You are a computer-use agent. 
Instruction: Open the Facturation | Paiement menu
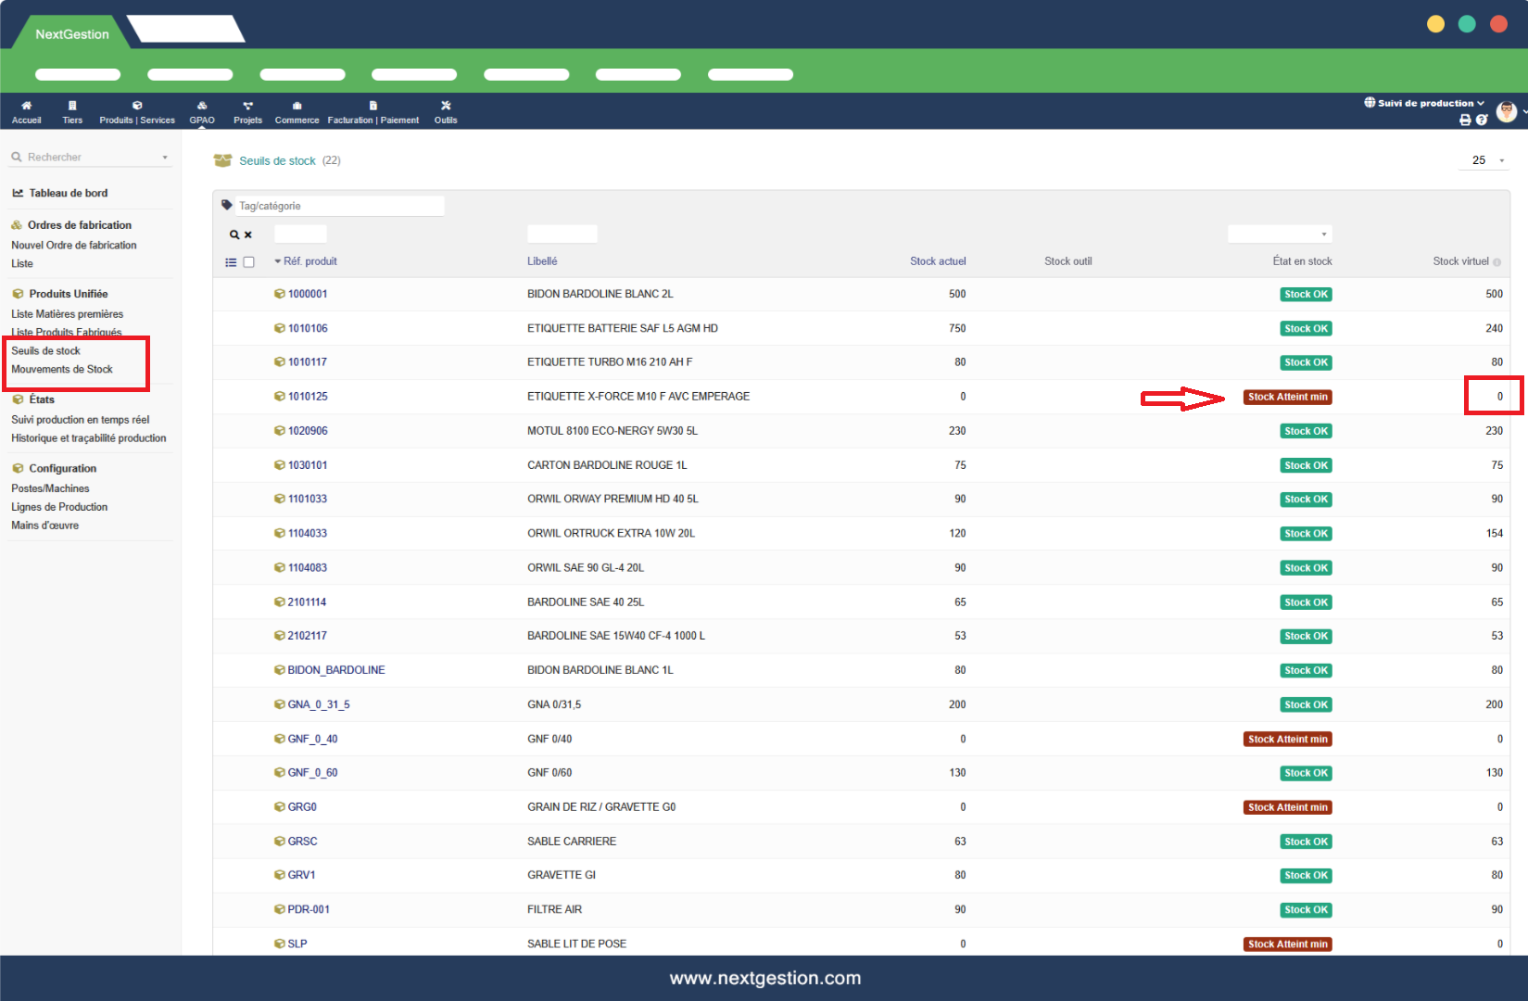pyautogui.click(x=373, y=112)
